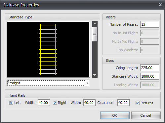
Task: Click the Right hand rail Width field
Action: pyautogui.click(x=89, y=103)
